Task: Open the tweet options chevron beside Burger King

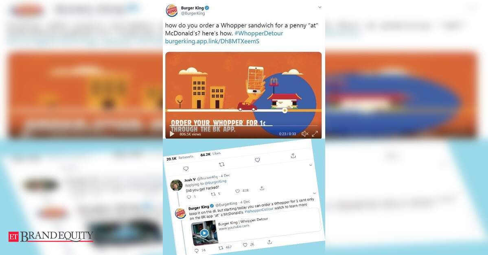Action: 319,7
